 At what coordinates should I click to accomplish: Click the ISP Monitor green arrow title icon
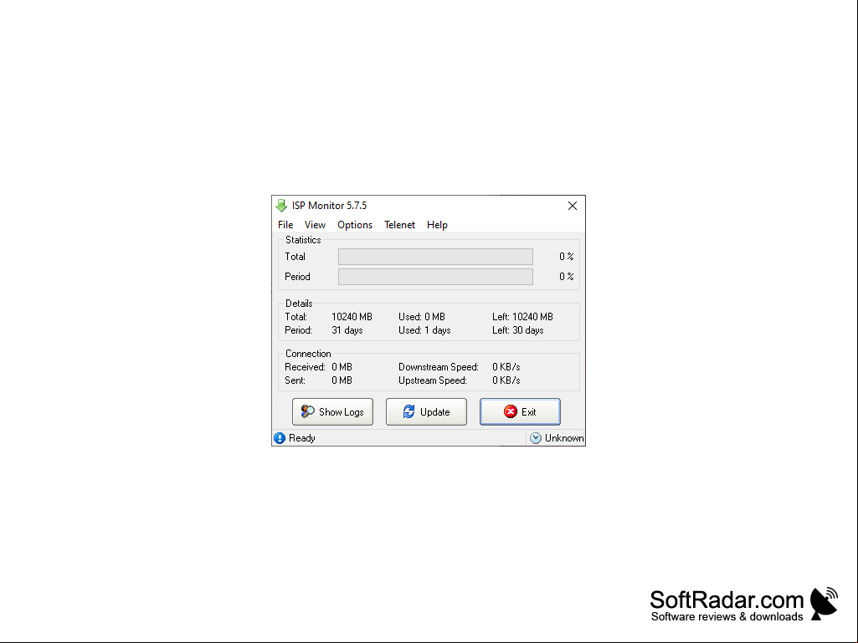point(281,206)
